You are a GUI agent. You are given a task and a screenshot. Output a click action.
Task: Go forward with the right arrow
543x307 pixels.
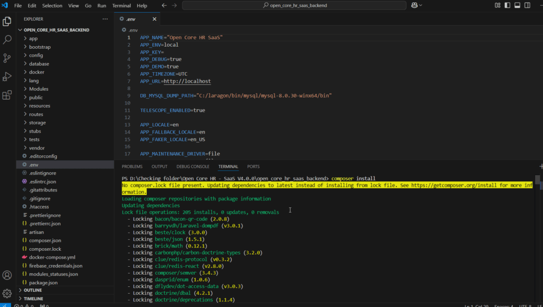(174, 5)
